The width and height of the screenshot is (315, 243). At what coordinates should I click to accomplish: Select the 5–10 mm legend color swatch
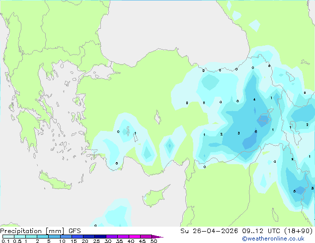point(54,237)
